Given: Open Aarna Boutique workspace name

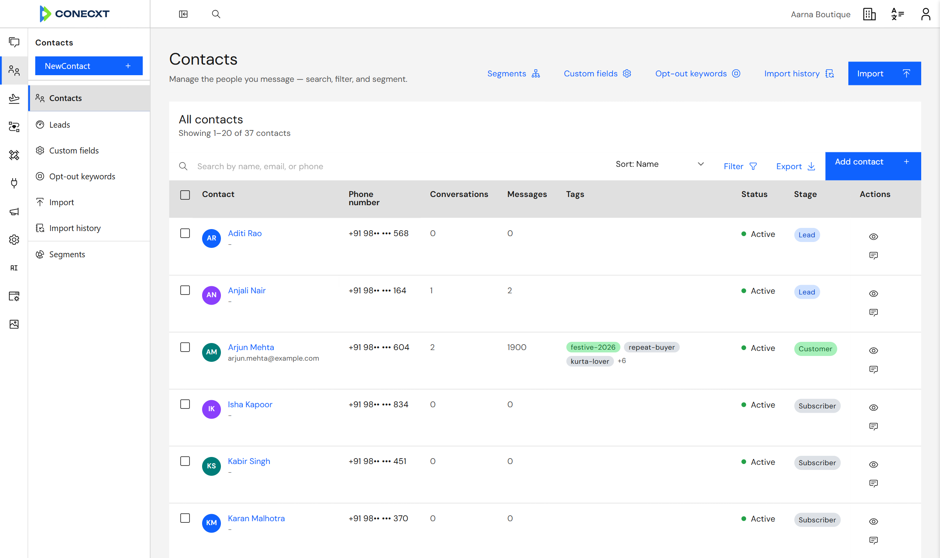Looking at the screenshot, I should click(x=821, y=14).
